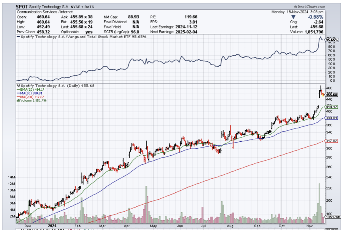The height and width of the screenshot is (232, 343).
Task: Open the StockCharts.com watermark link
Action: pos(311,7)
